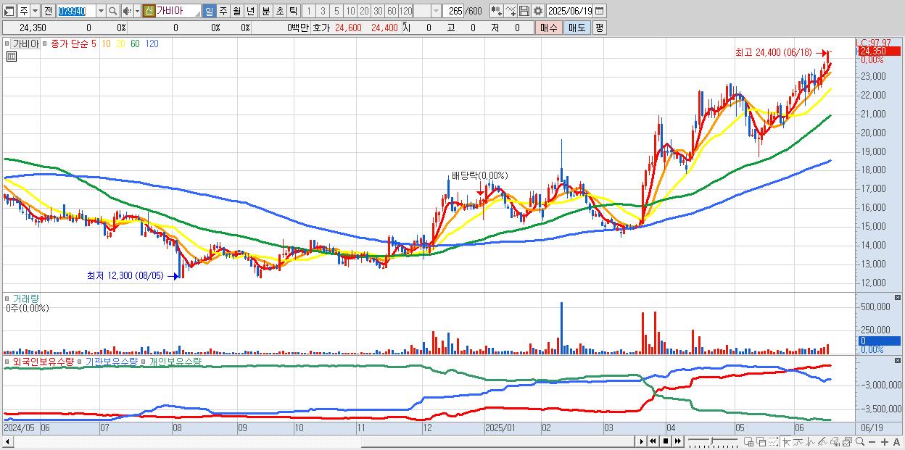Image resolution: width=905 pixels, height=450 pixels.
Task: Click the stock search magnifier icon
Action: (x=112, y=11)
